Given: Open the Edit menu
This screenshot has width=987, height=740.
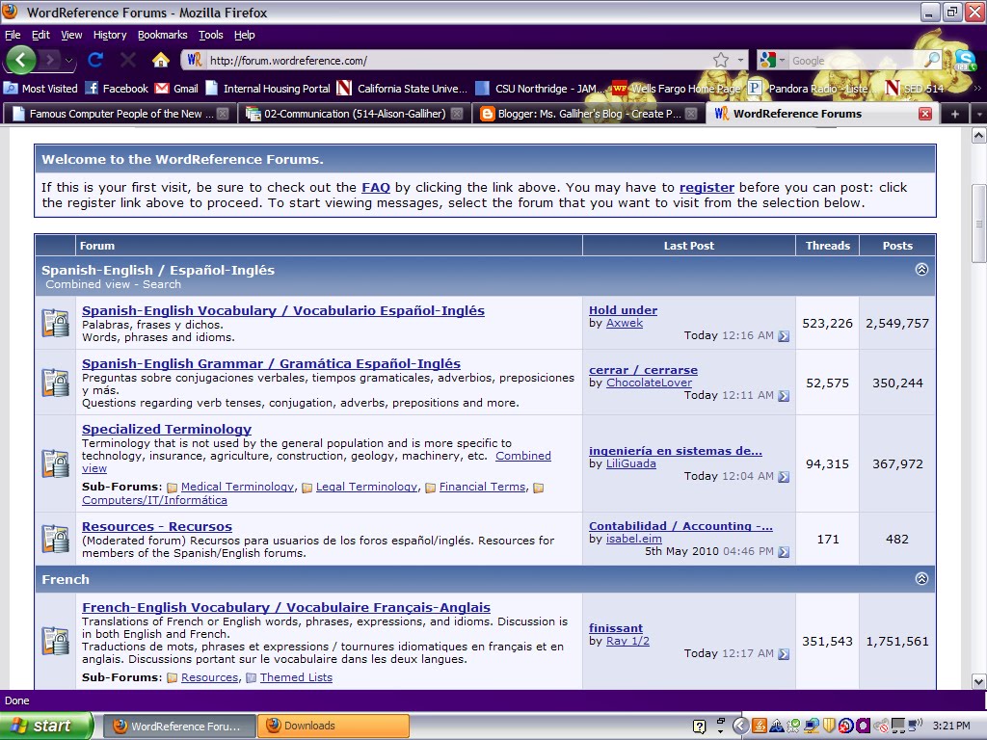Looking at the screenshot, I should click(40, 35).
